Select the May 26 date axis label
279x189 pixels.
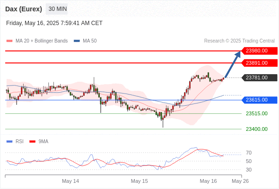pyautogui.click(x=240, y=181)
